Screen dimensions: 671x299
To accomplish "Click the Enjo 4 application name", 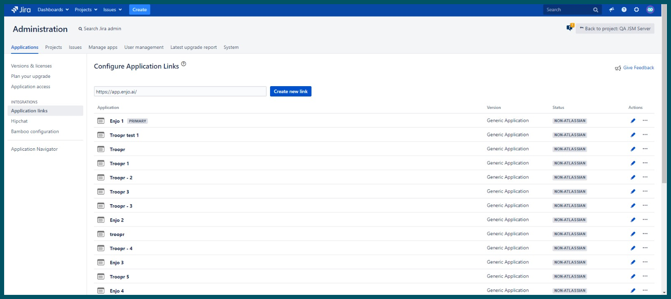I will pyautogui.click(x=117, y=291).
